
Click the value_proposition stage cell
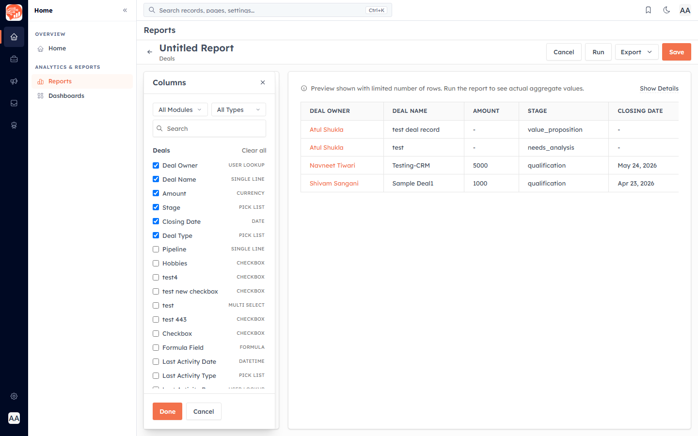click(x=564, y=129)
